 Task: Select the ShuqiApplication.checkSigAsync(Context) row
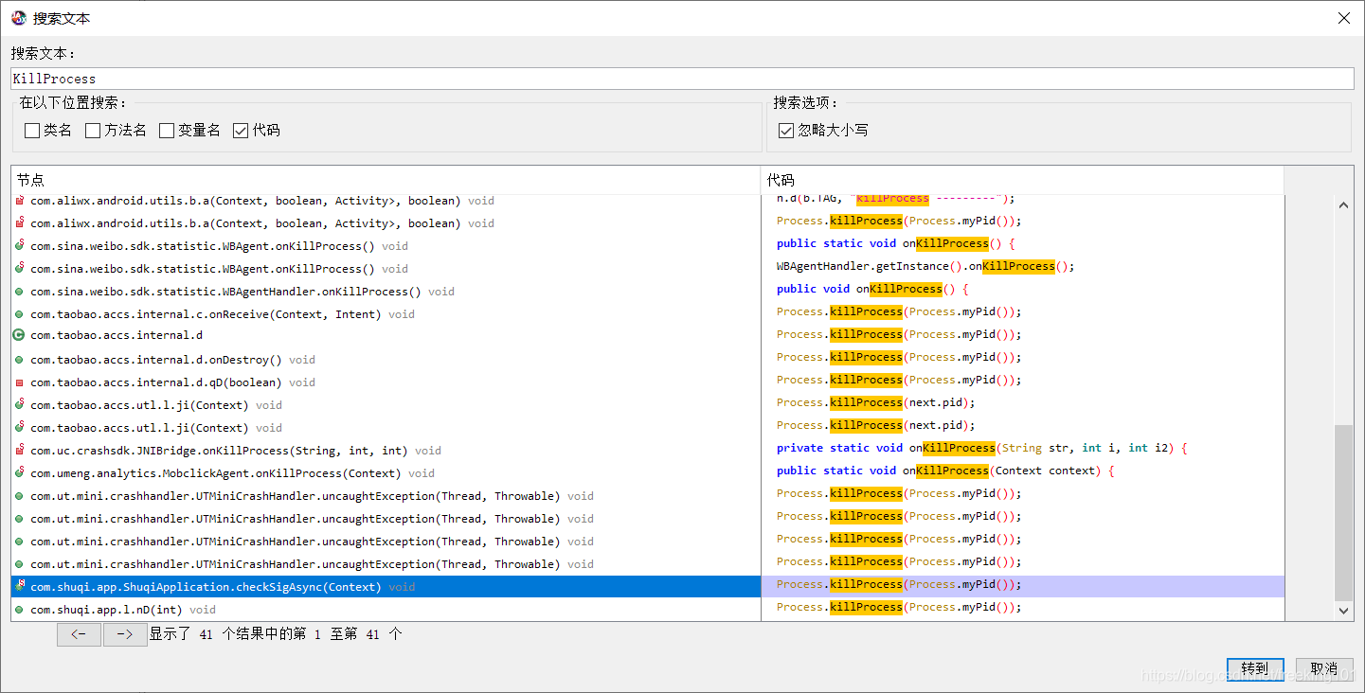click(x=386, y=587)
